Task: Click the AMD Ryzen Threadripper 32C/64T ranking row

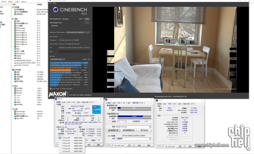Action: tap(69, 63)
